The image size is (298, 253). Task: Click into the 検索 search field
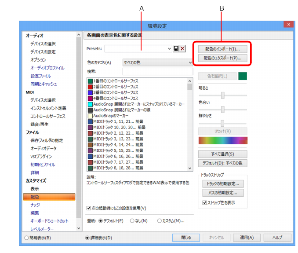coord(158,72)
